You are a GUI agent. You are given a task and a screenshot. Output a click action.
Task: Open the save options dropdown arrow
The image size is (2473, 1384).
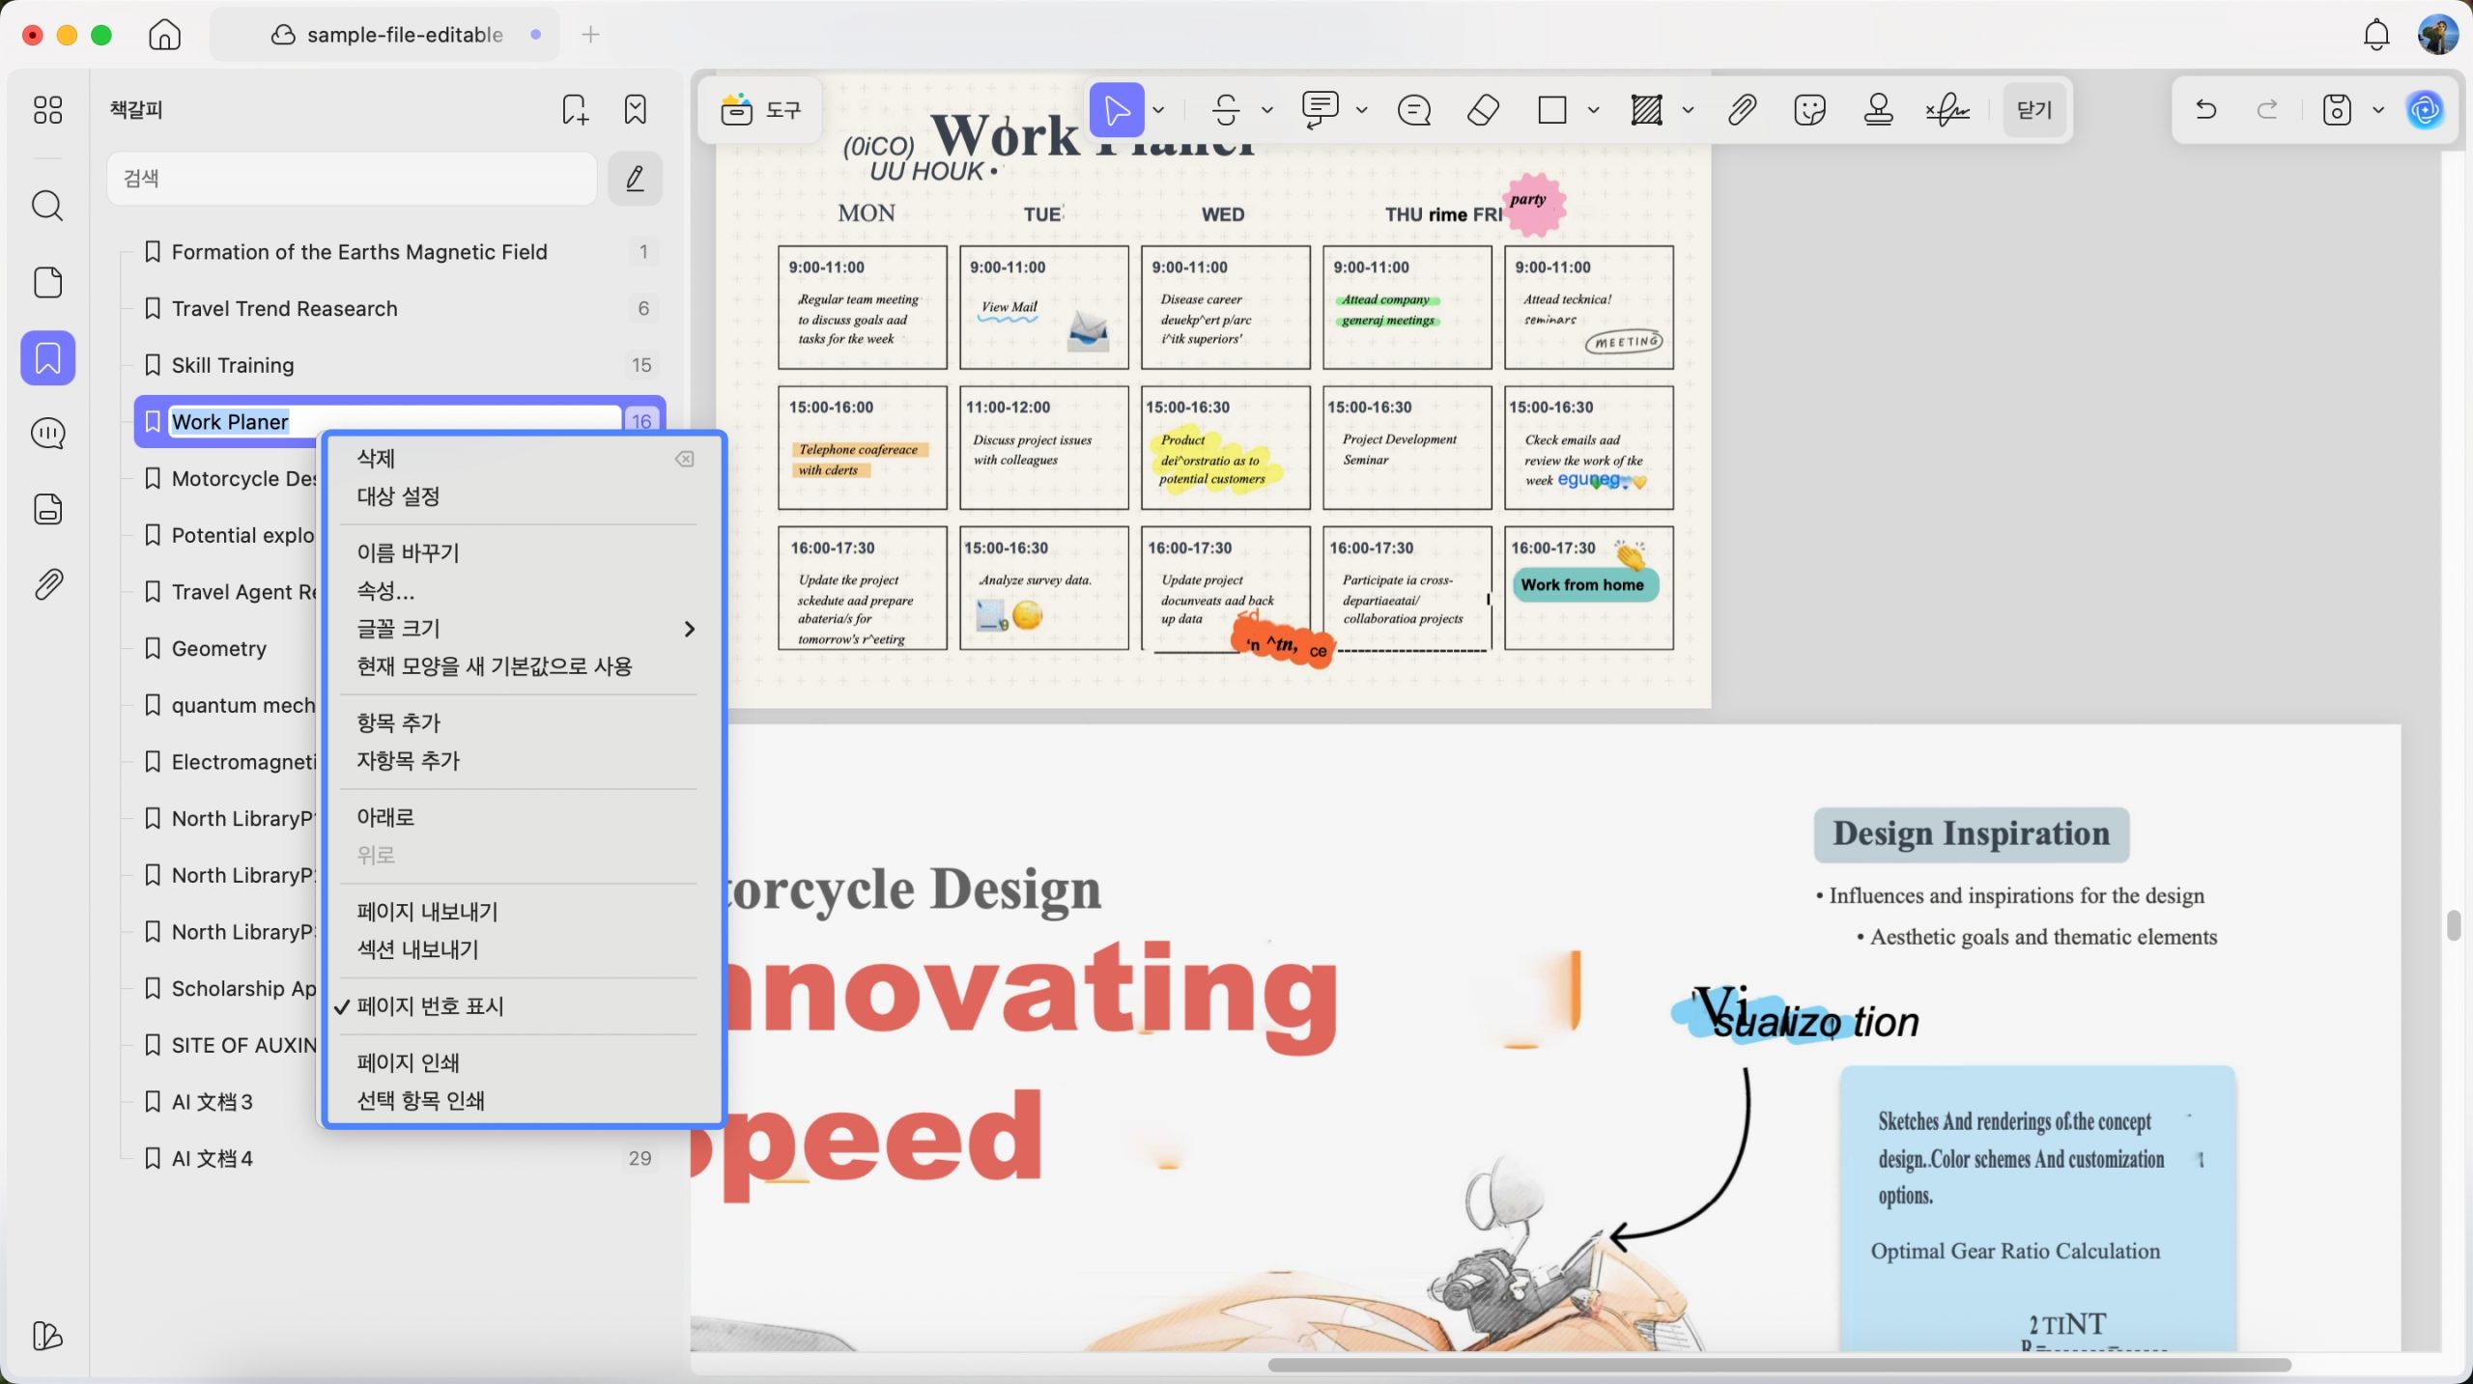[x=2378, y=109]
